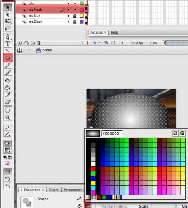Choose the Hand tool

click(8, 111)
